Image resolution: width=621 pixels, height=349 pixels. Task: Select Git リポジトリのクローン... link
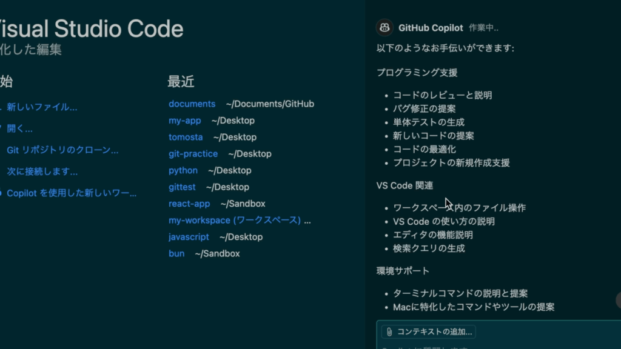click(x=62, y=150)
